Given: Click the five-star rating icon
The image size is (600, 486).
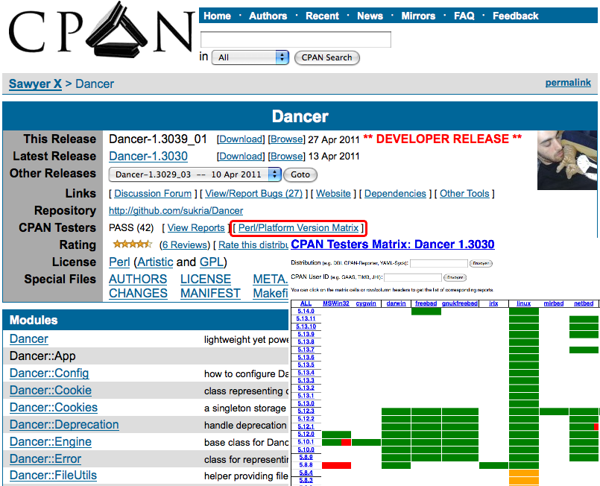Looking at the screenshot, I should [133, 244].
